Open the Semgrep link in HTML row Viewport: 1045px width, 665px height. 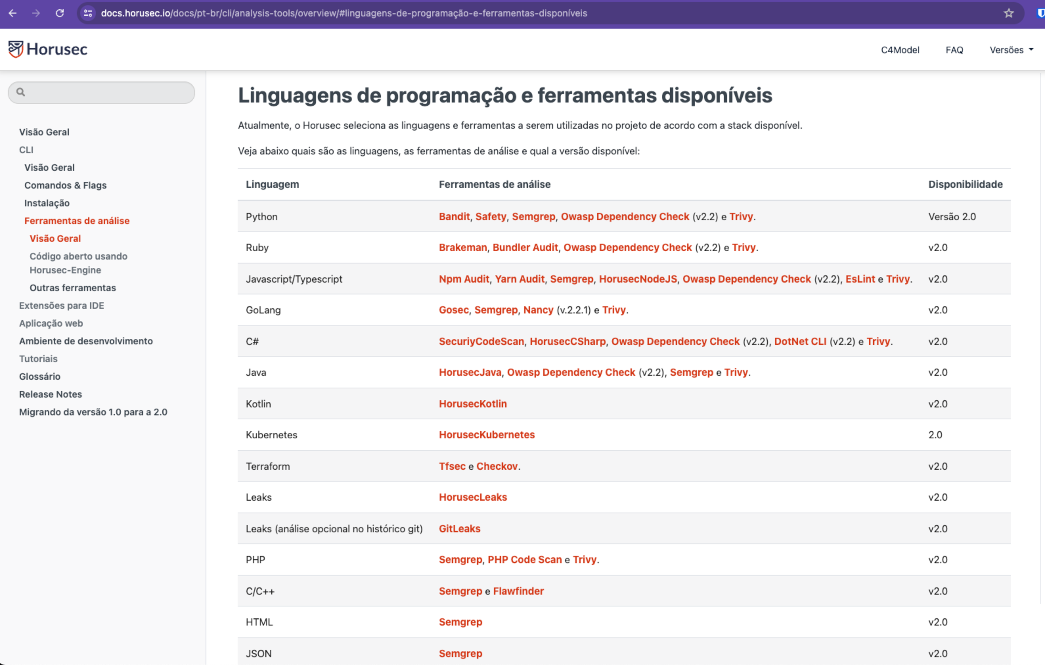pos(461,622)
